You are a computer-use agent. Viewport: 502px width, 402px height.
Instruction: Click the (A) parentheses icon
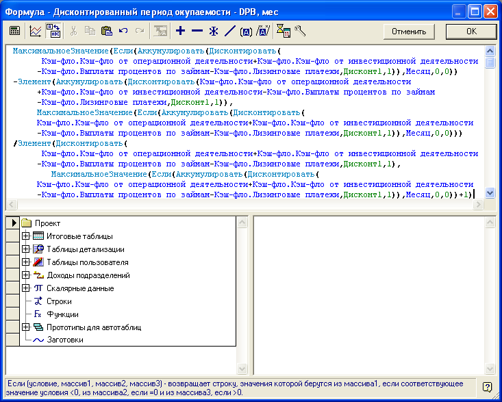[x=246, y=32]
